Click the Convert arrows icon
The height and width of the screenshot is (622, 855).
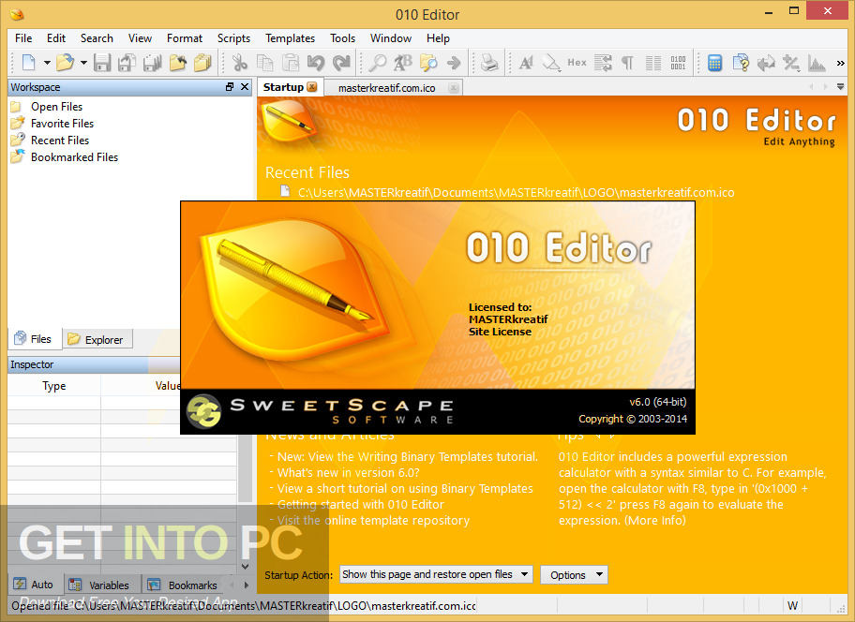tap(766, 63)
